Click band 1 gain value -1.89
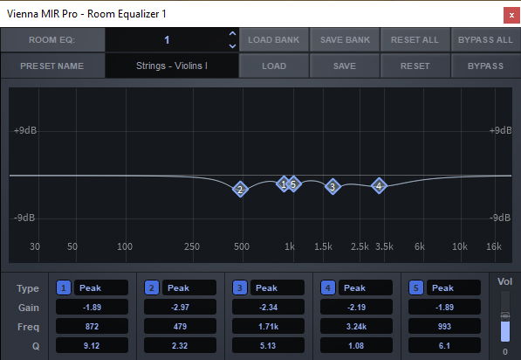Viewport: 521px width, 360px height. tap(92, 307)
